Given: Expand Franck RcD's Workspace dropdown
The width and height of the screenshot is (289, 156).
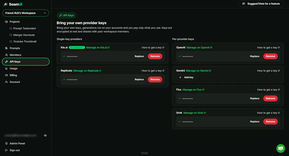Looking at the screenshot, I should pyautogui.click(x=26, y=13).
